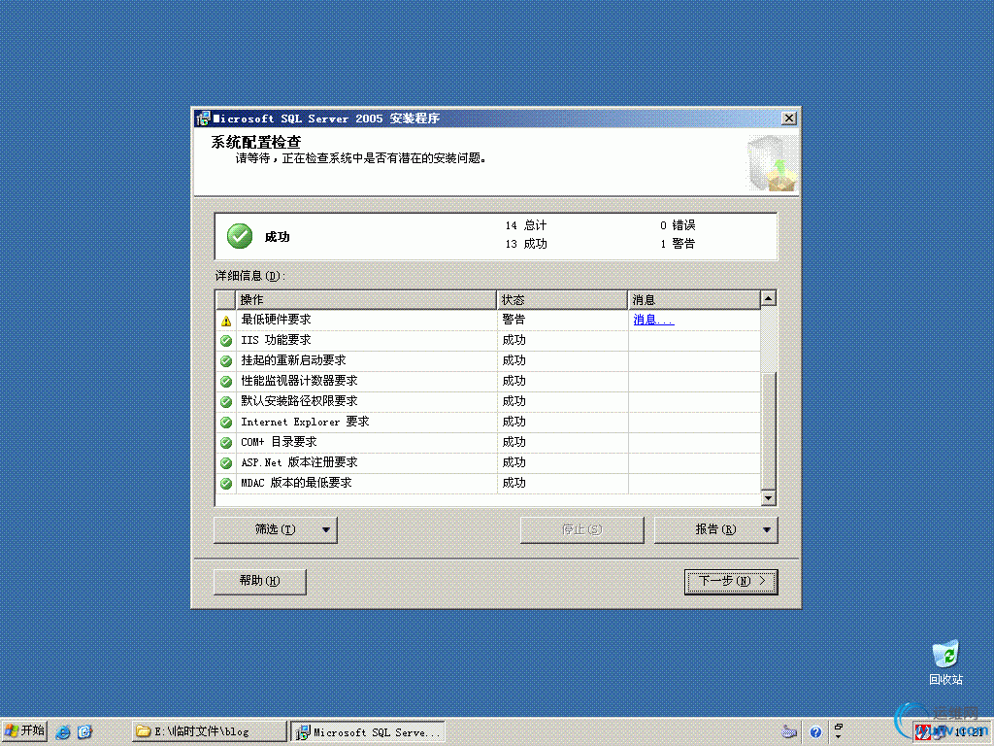Image resolution: width=994 pixels, height=746 pixels.
Task: Click the details list scroll-down arrow
Action: [x=769, y=498]
